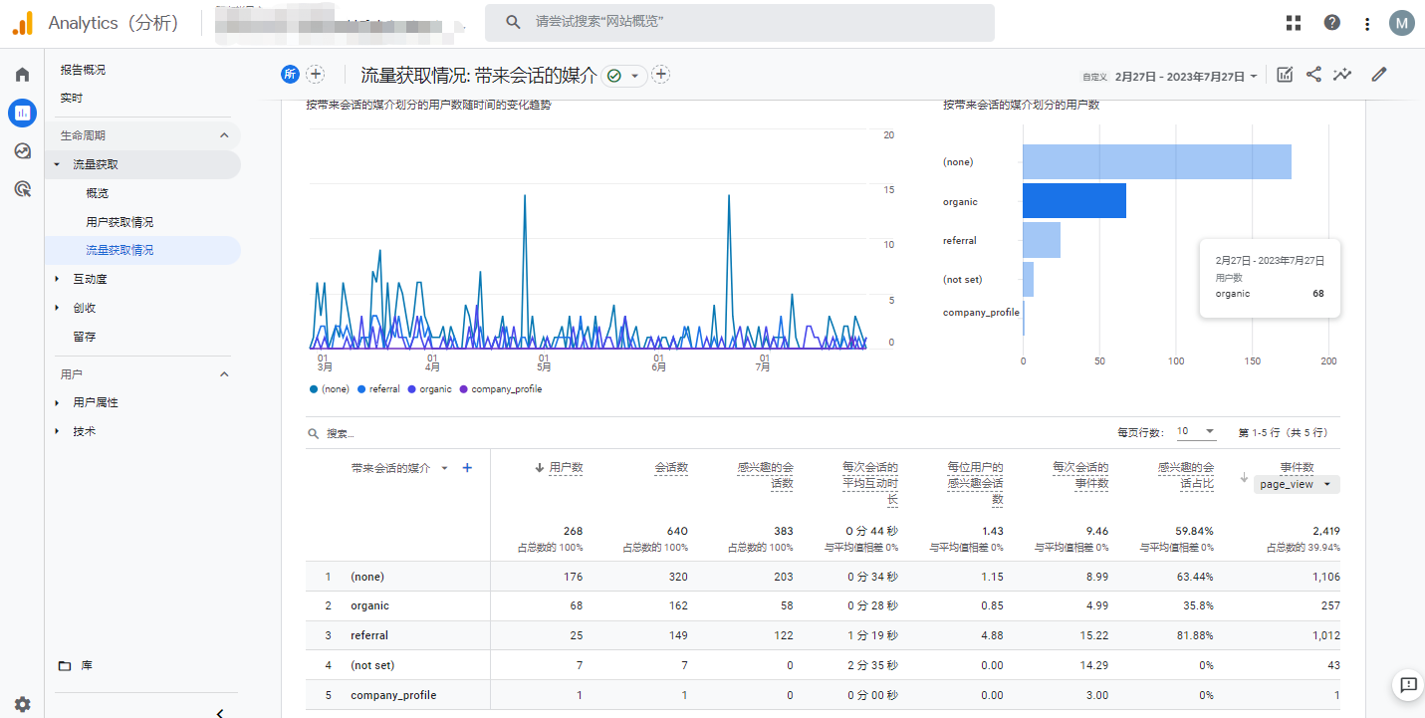This screenshot has height=718, width=1425.
Task: Open the rows per page dropdown
Action: (1196, 432)
